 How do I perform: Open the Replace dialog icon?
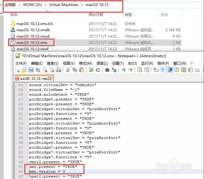pyautogui.click(x=114, y=70)
